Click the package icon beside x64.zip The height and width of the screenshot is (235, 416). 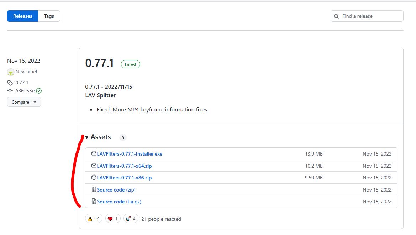point(94,166)
